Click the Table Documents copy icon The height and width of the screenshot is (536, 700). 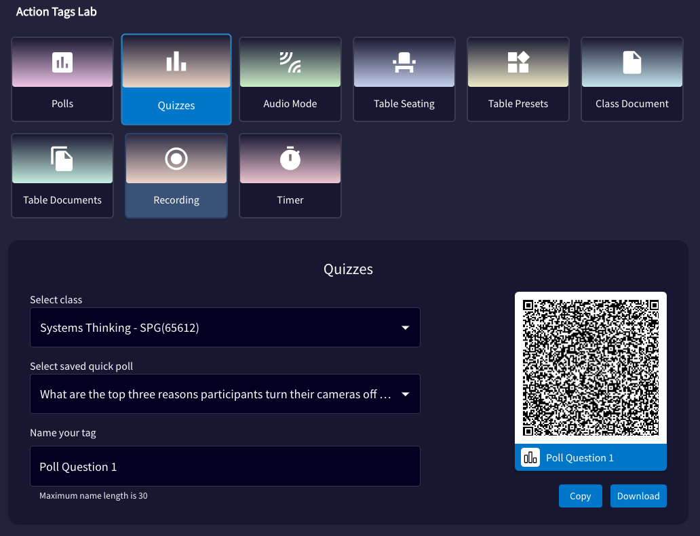click(62, 159)
